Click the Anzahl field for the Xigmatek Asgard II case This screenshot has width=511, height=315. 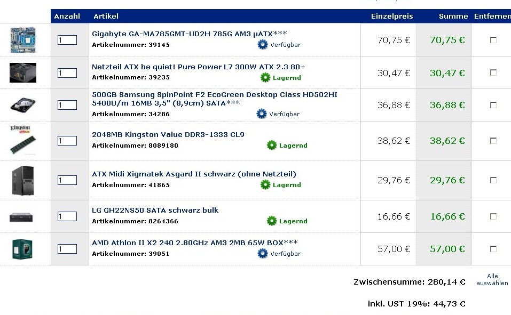[x=67, y=180]
